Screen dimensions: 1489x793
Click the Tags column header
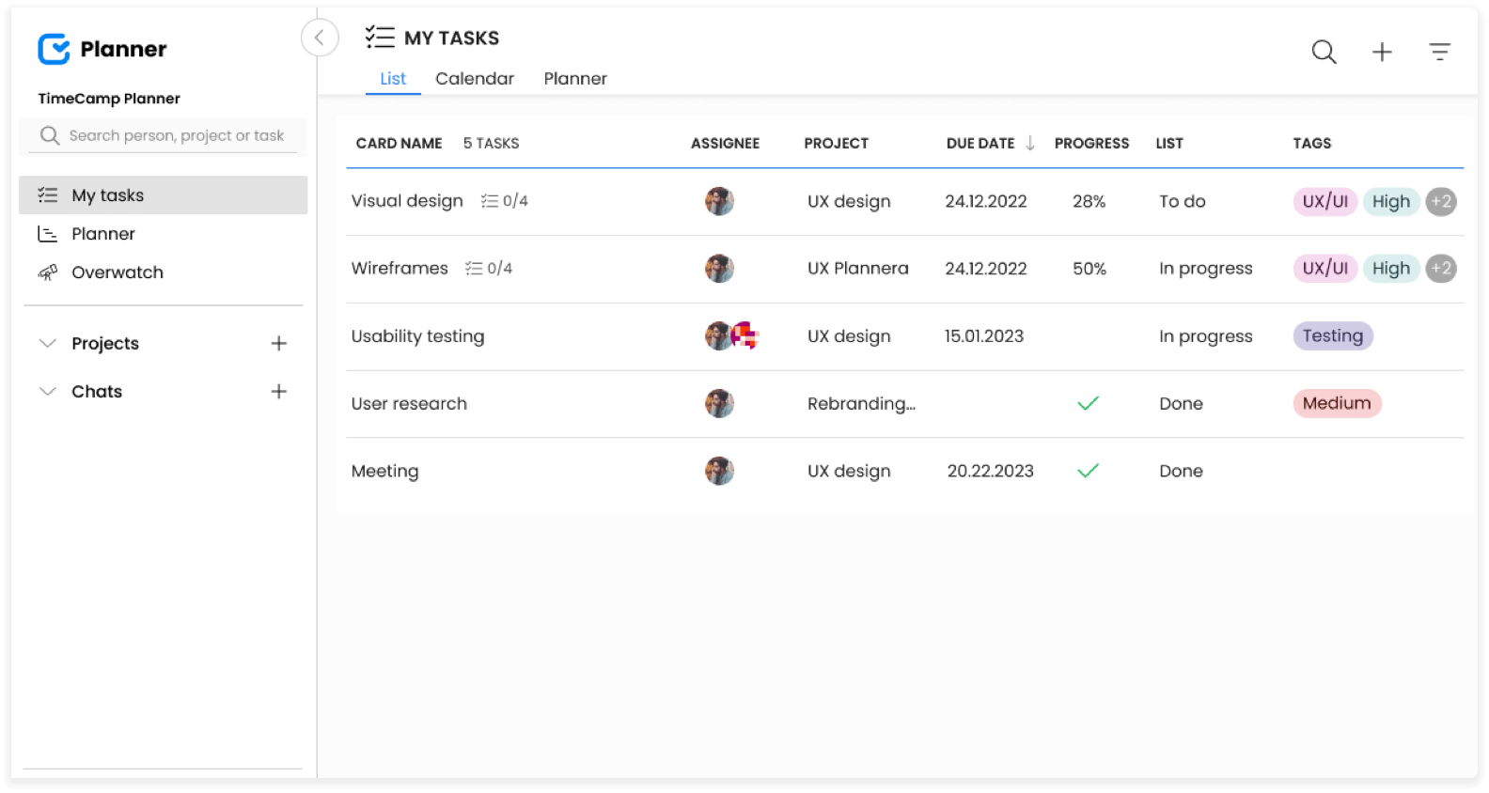tap(1311, 144)
